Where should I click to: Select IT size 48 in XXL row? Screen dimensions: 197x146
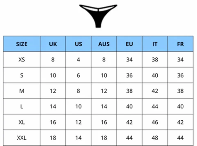[x=155, y=138]
